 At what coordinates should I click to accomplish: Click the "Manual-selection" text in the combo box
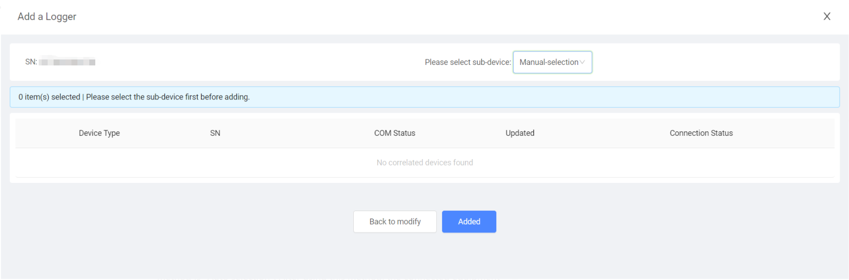click(x=548, y=62)
